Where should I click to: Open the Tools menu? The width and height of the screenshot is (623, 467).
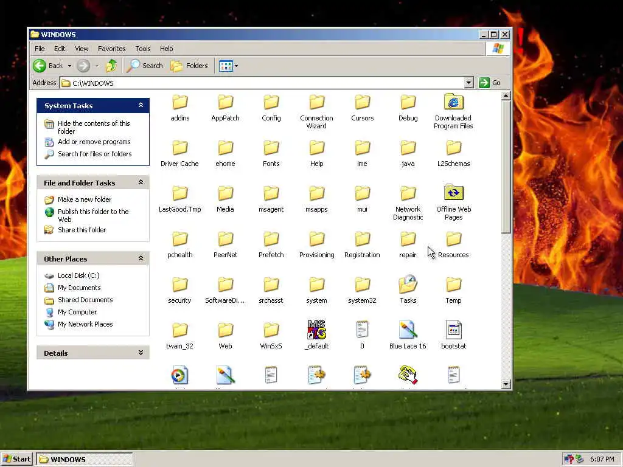(142, 49)
